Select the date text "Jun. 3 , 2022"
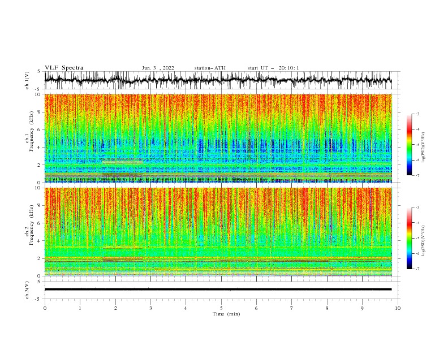The width and height of the screenshot is (448, 346). (158, 68)
